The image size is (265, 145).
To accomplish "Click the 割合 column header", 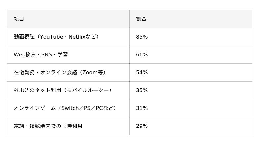I will (141, 19).
